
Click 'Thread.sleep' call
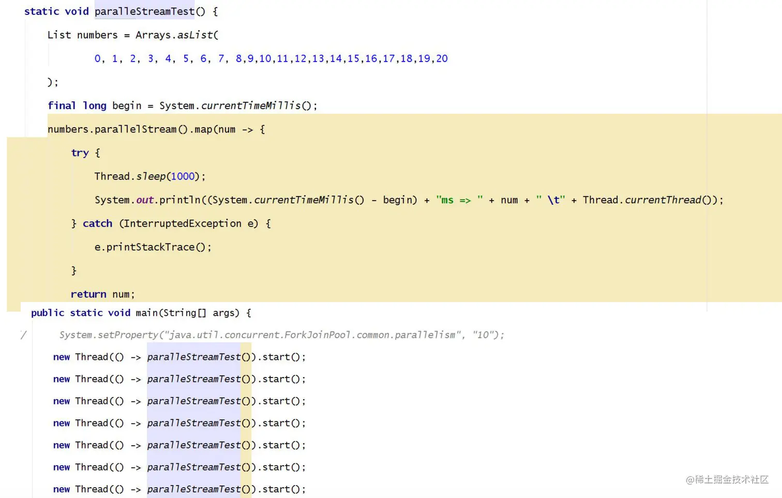(130, 176)
